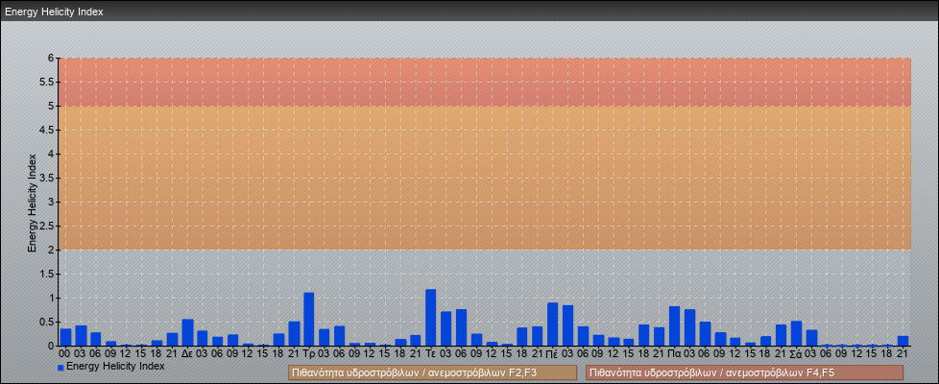This screenshot has width=939, height=384.
Task: Click the y-axis value 3.5
Action: click(48, 178)
